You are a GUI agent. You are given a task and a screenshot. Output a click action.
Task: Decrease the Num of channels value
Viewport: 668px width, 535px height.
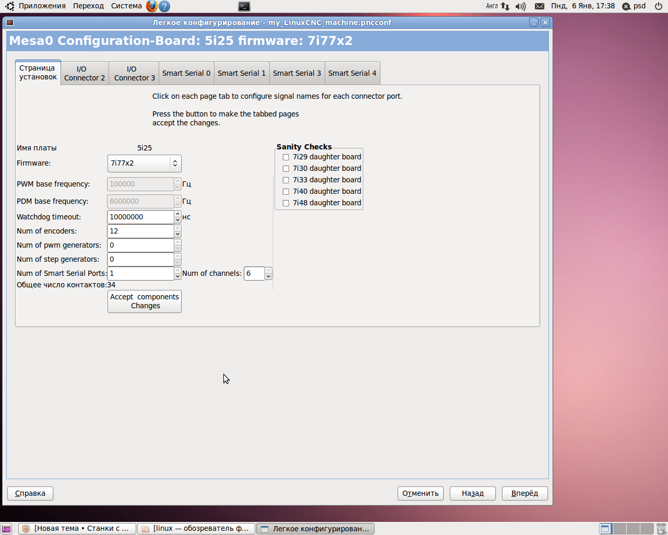click(268, 276)
